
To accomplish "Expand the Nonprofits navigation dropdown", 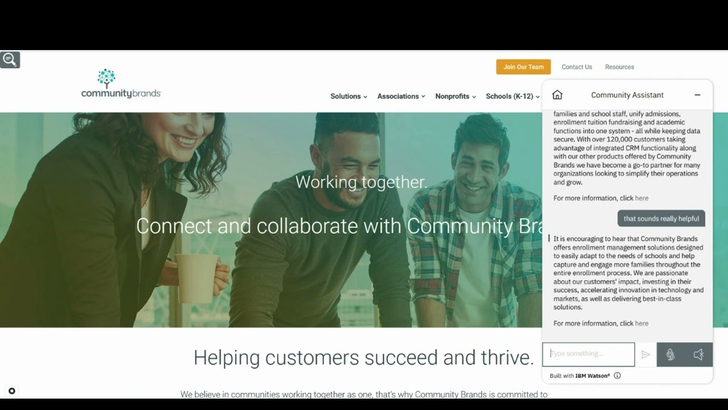I will 456,96.
